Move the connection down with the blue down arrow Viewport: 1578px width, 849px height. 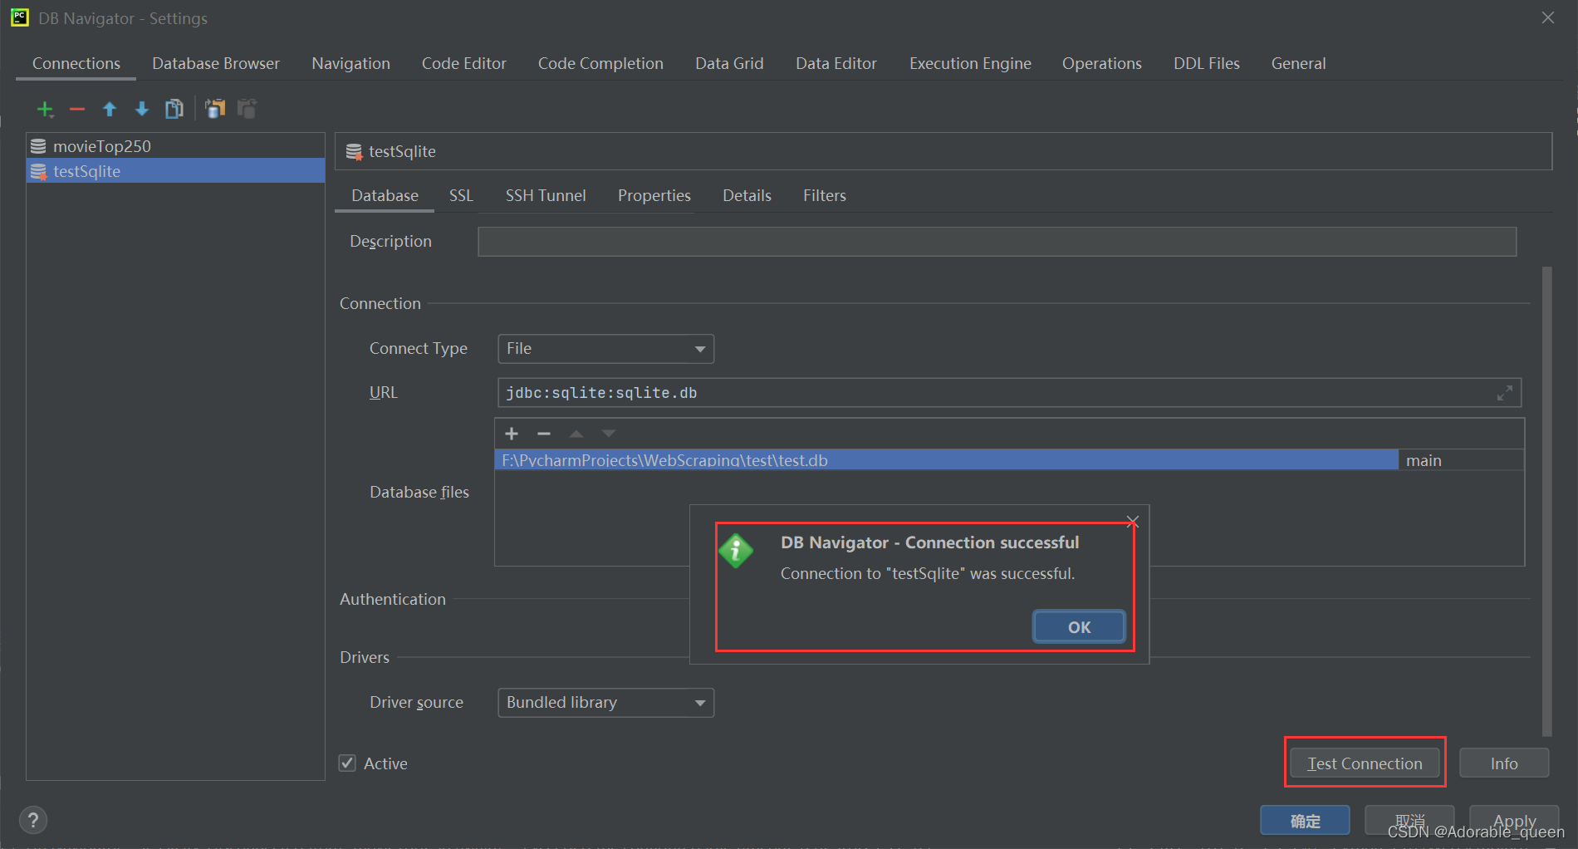click(x=142, y=109)
